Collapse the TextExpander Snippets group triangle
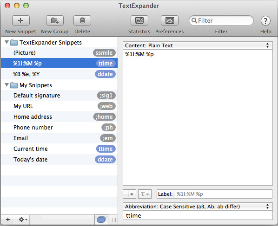Image resolution: width=278 pixels, height=226 pixels. pos(7,42)
